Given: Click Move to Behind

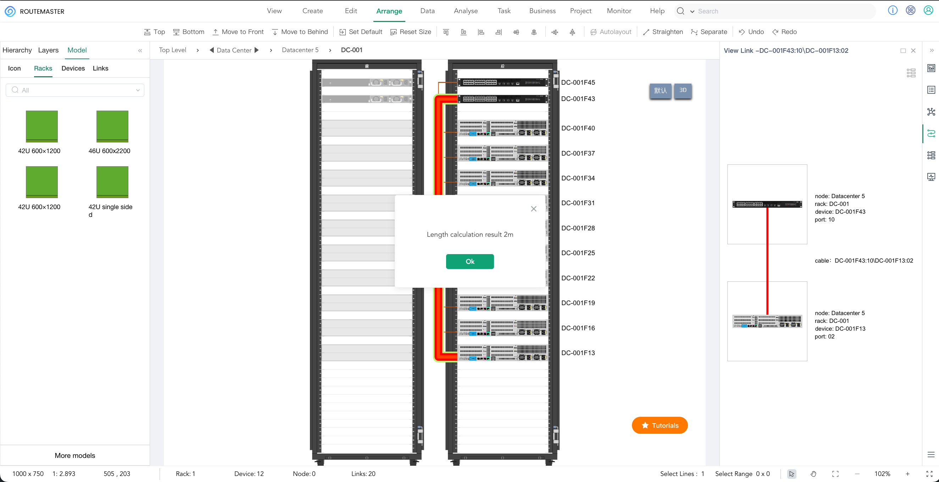Looking at the screenshot, I should [300, 32].
